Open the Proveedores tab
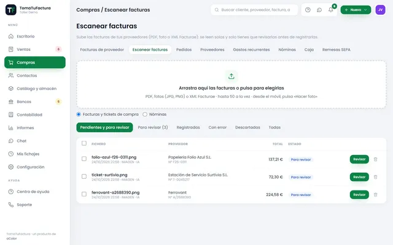 pos(212,50)
